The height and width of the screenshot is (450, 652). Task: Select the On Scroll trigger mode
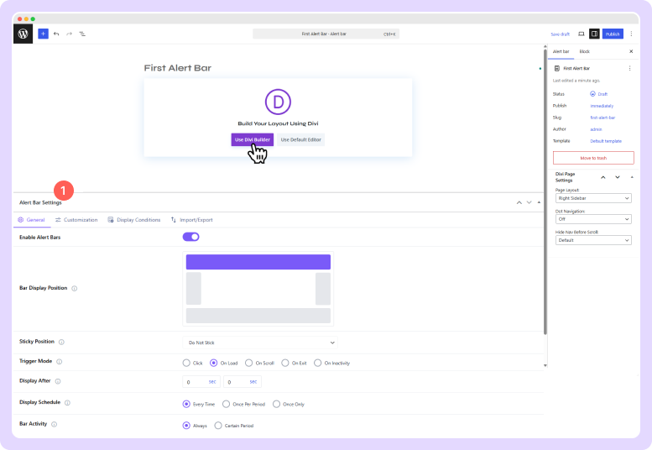click(x=249, y=363)
